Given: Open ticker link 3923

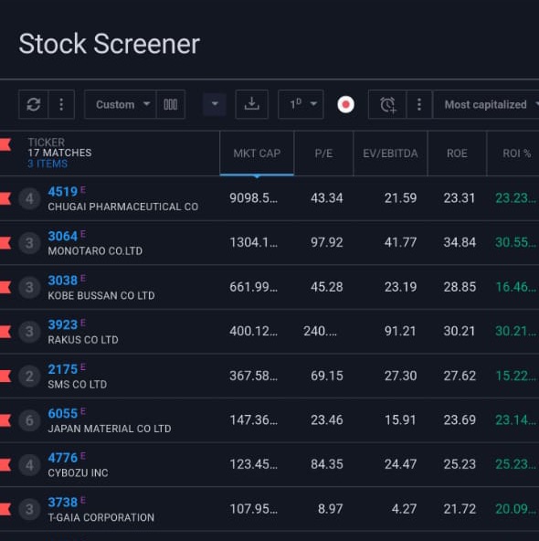Looking at the screenshot, I should (x=63, y=325).
